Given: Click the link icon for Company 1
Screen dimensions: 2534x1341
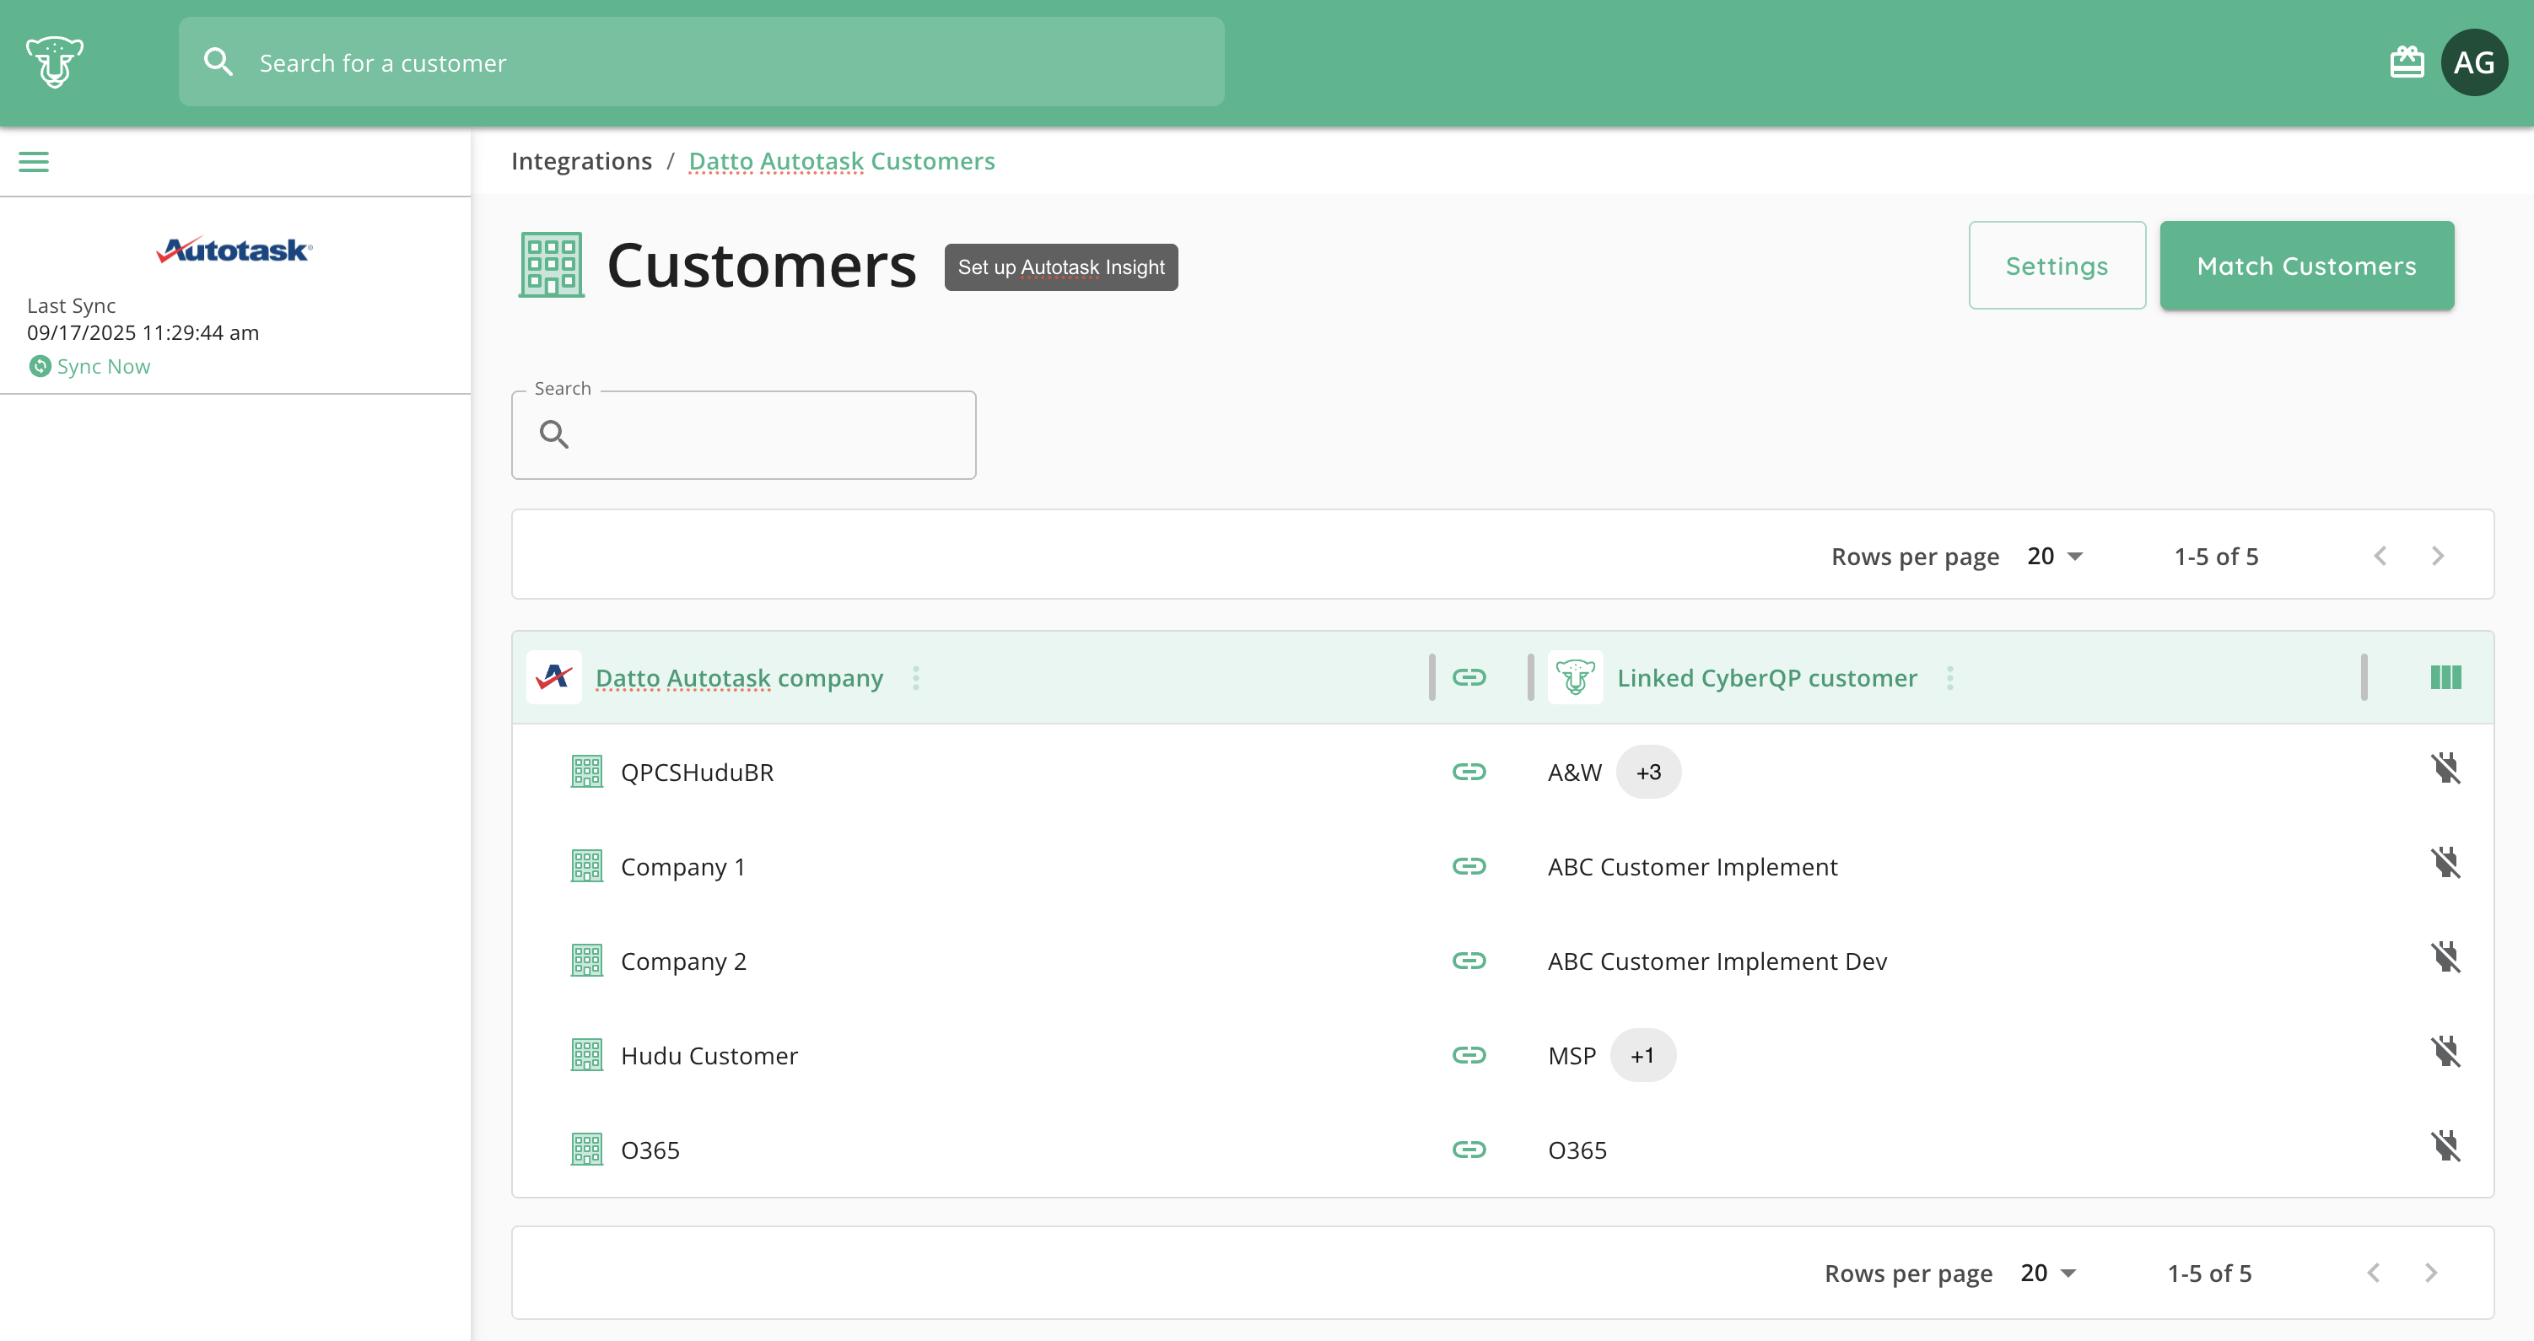Looking at the screenshot, I should click(x=1469, y=866).
